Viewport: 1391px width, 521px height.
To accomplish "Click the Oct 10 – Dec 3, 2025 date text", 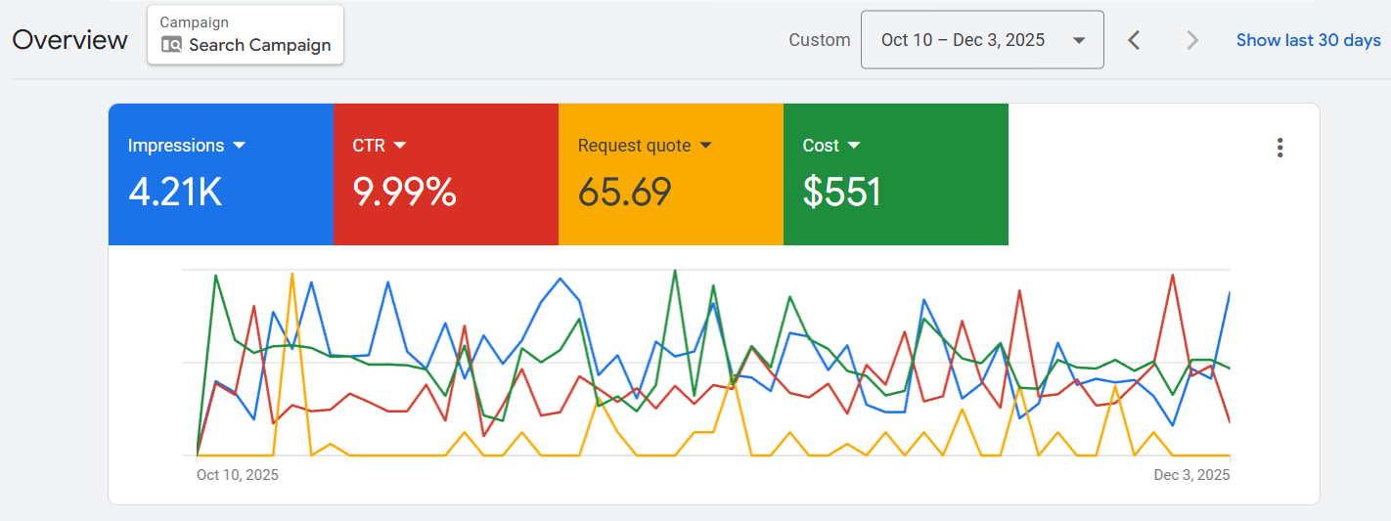I will [963, 40].
